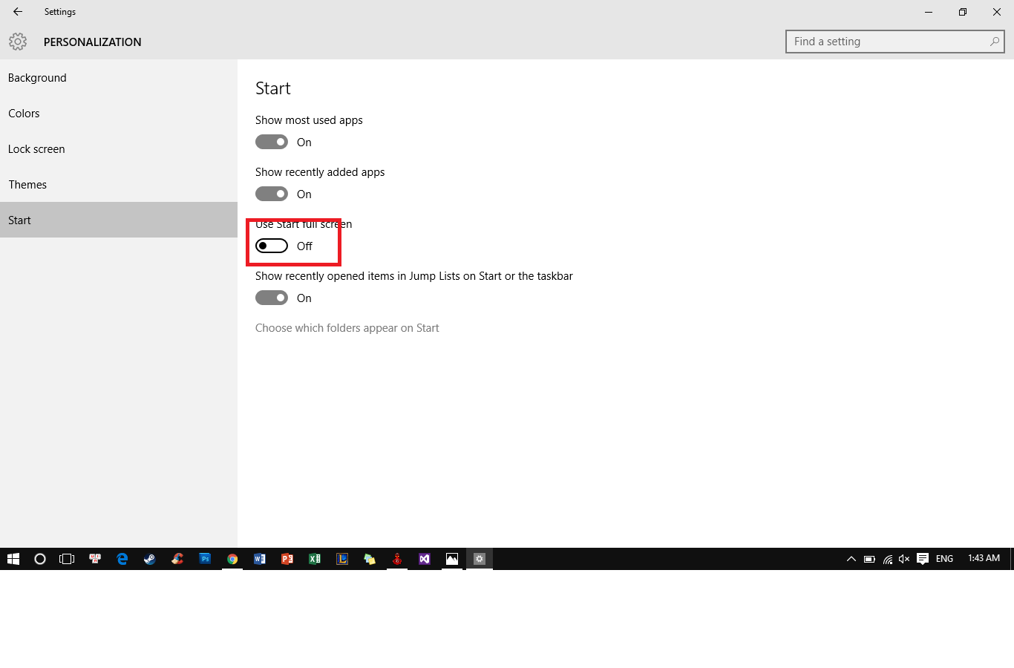The height and width of the screenshot is (668, 1014).
Task: Launch Photoshop from the taskbar
Action: (x=205, y=559)
